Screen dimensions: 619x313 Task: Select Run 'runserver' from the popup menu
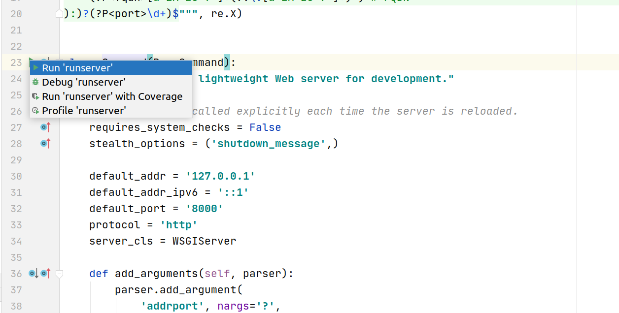tap(111, 67)
